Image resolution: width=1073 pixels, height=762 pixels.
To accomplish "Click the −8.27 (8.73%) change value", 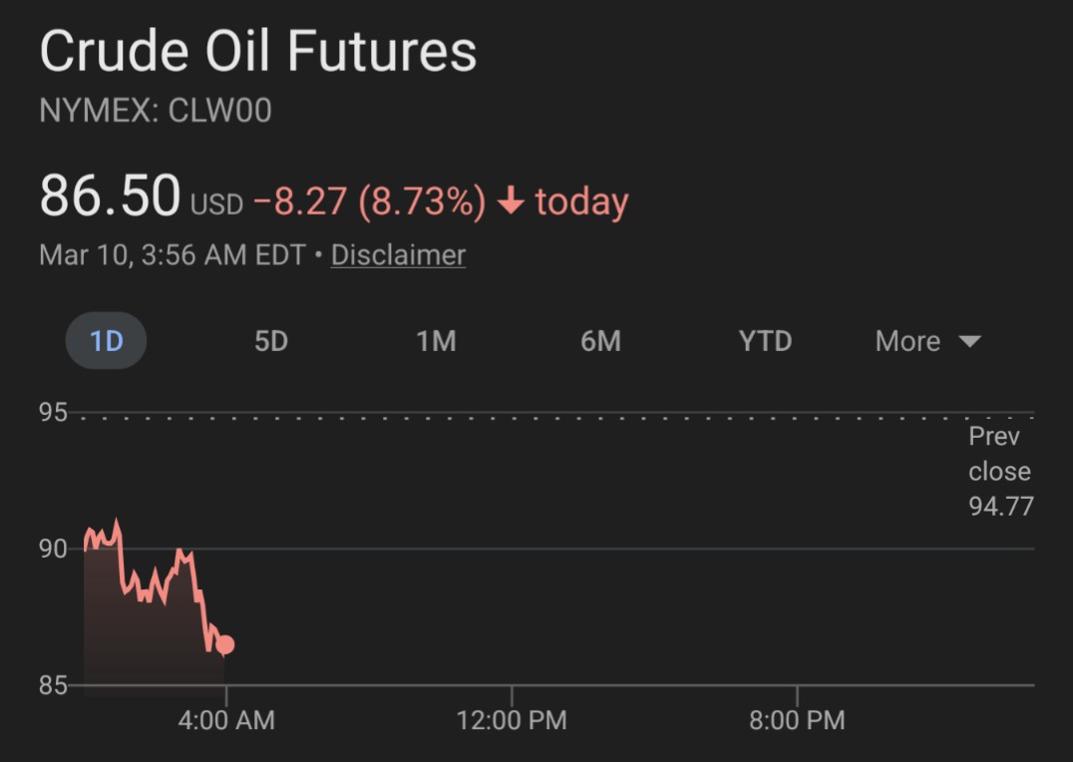I will 369,202.
